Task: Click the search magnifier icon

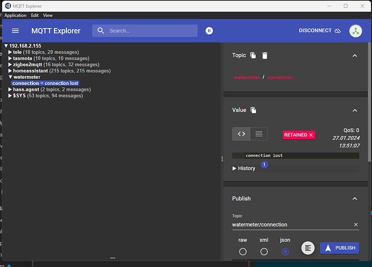Action: coord(101,31)
